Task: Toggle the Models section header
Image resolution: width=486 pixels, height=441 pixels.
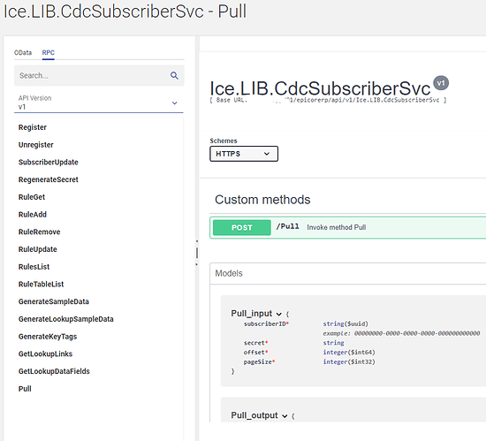Action: point(348,273)
